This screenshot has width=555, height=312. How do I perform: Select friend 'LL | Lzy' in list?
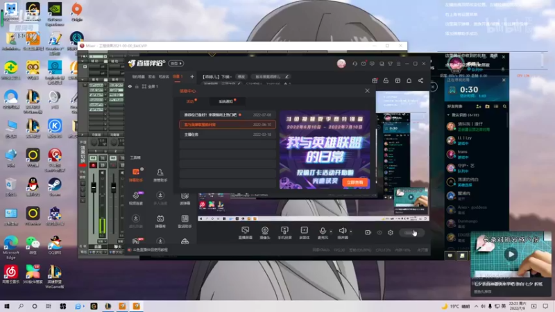click(x=476, y=141)
